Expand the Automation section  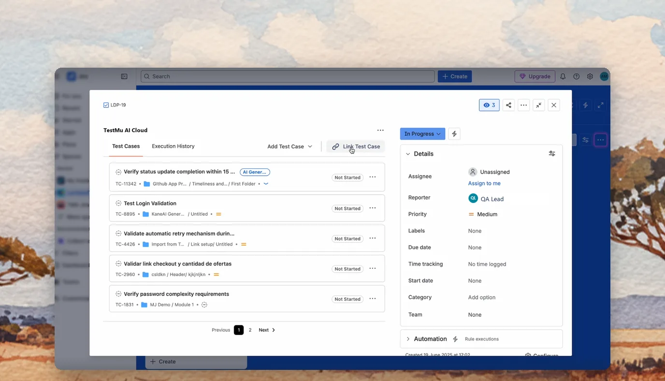pos(408,339)
